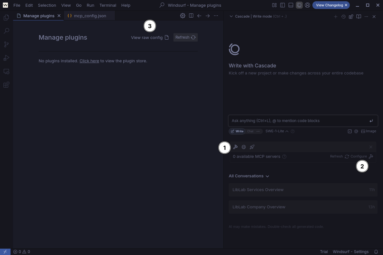Open Remote Explorer in activity bar

pos(6,71)
